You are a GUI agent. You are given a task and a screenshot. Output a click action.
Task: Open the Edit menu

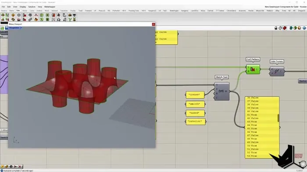coord(9,7)
